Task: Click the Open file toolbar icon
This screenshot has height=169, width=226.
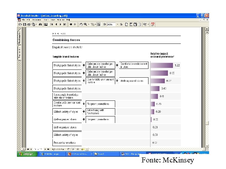Action: [x=20, y=24]
